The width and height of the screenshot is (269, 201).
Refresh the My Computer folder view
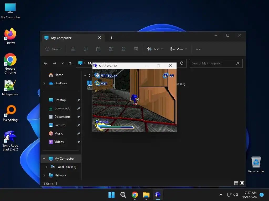pos(182,63)
